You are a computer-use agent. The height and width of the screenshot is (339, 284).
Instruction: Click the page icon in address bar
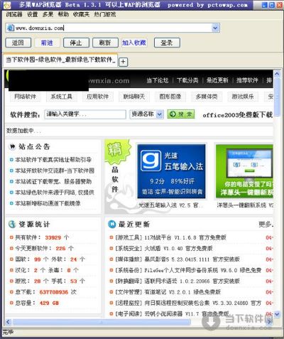click(10, 28)
